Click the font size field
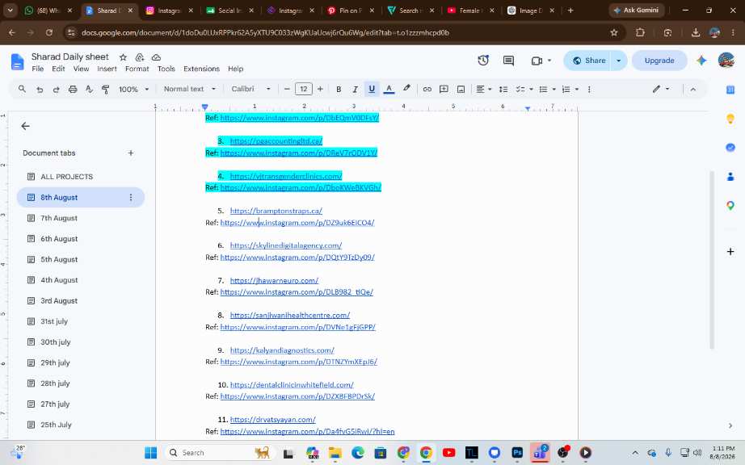 [x=303, y=89]
